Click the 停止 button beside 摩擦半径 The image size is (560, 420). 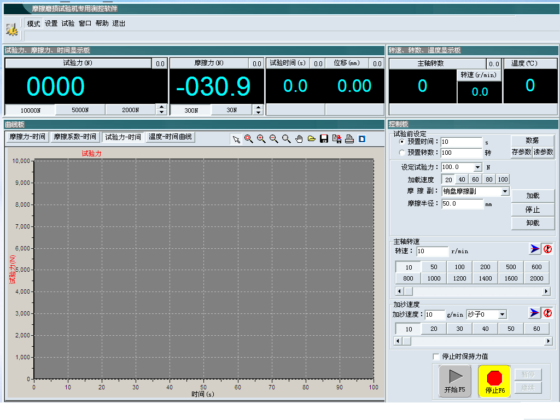[x=533, y=209]
